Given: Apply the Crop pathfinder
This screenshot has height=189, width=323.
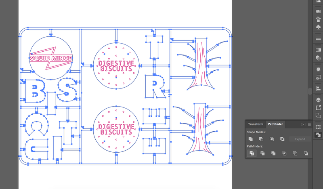Looking at the screenshot, I should pyautogui.click(x=284, y=153).
